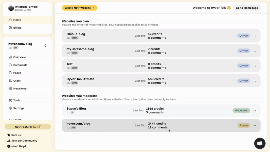The image size is (270, 152).
Task: Click the user avatar of Isabelle Arnold
Action: pyautogui.click(x=11, y=8)
